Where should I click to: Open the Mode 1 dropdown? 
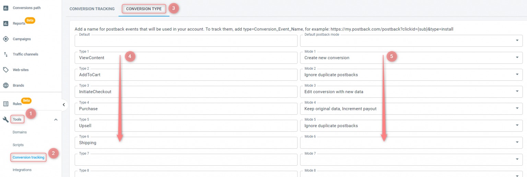[x=517, y=58]
